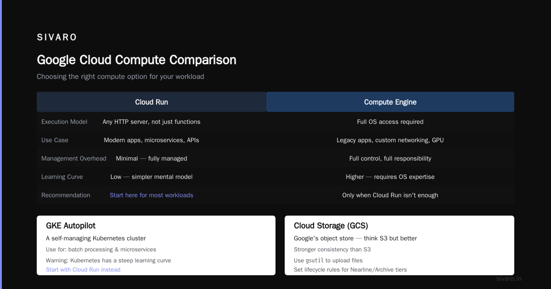Open the GKE Autopilot card heading
This screenshot has width=551, height=289.
pos(71,226)
